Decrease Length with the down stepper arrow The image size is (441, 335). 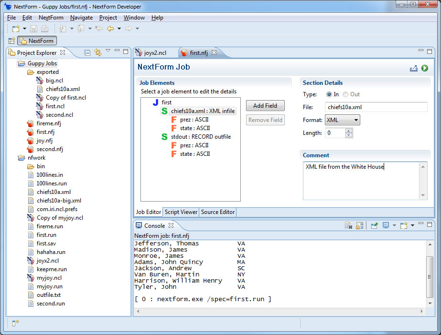click(349, 135)
